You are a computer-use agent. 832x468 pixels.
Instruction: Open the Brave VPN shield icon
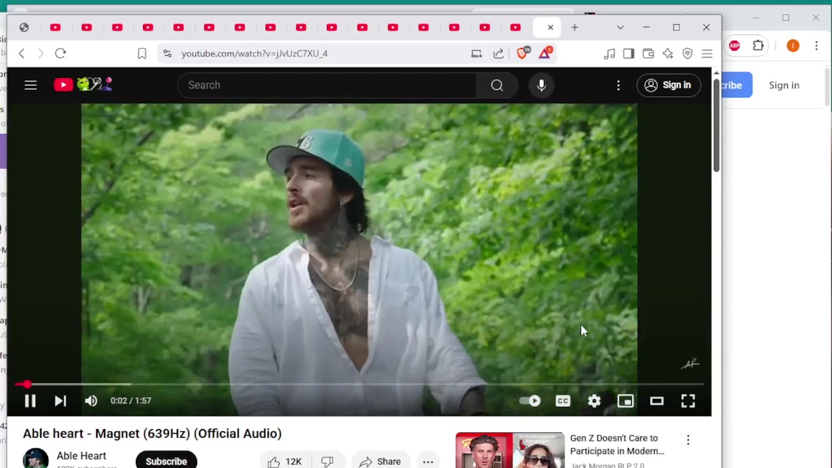tap(687, 53)
